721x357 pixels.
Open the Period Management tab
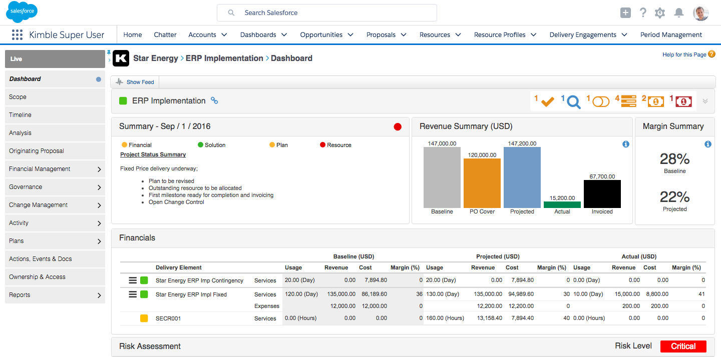click(x=671, y=35)
